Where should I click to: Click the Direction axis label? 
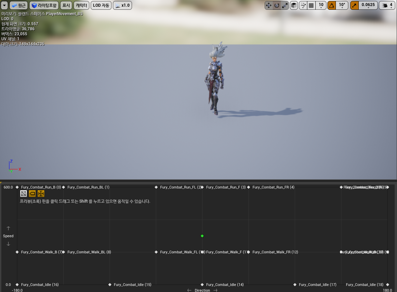click(x=202, y=290)
